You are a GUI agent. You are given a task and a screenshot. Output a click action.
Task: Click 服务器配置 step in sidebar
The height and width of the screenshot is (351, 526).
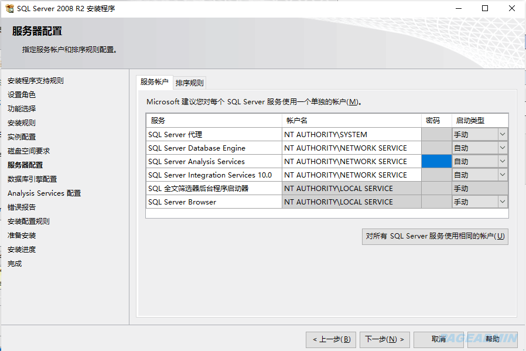25,165
